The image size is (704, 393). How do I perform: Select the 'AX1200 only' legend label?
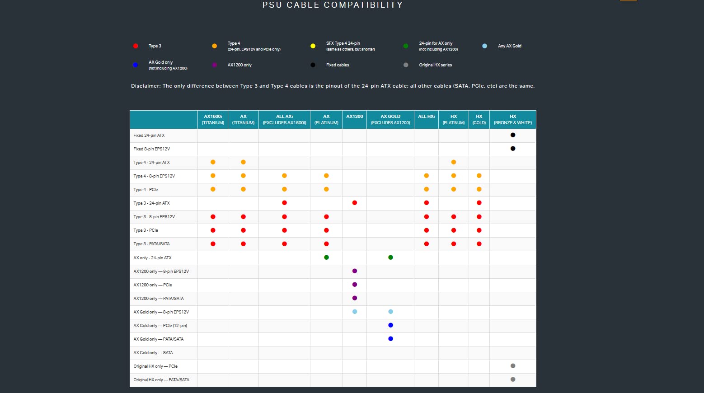[239, 65]
